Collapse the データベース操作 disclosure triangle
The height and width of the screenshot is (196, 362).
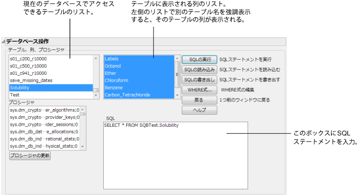pyautogui.click(x=3, y=42)
